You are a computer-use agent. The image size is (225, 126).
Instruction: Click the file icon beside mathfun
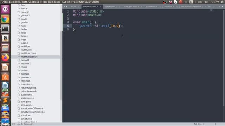[19, 47]
